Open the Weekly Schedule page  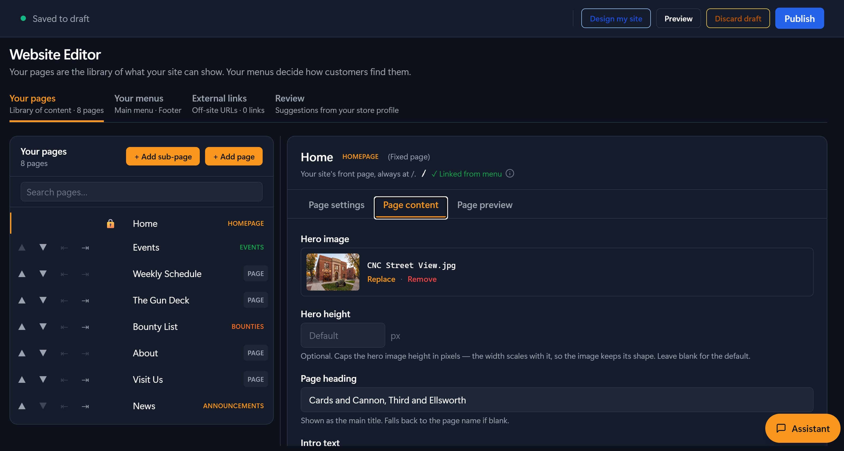click(167, 274)
